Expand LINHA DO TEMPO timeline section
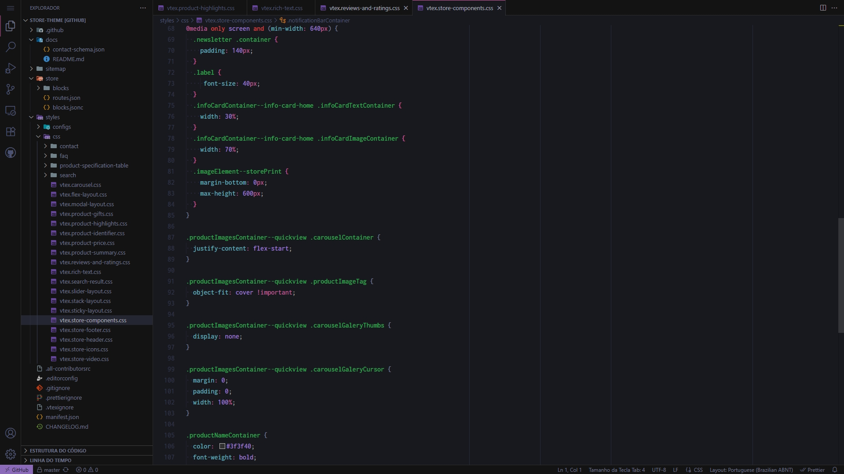 click(87, 460)
